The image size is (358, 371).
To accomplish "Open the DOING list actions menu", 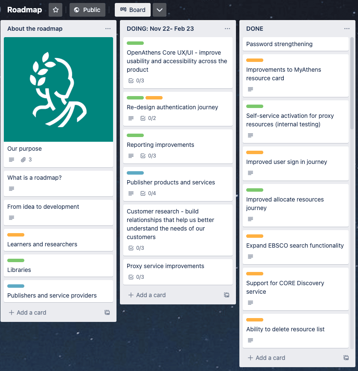I will click(x=227, y=29).
